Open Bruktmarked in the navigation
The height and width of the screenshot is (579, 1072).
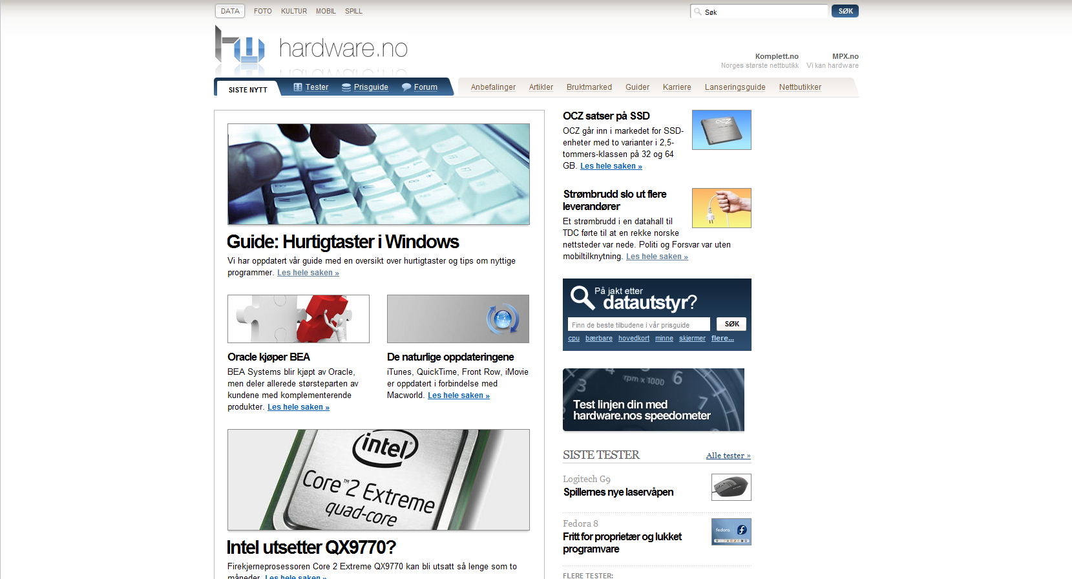(x=589, y=87)
